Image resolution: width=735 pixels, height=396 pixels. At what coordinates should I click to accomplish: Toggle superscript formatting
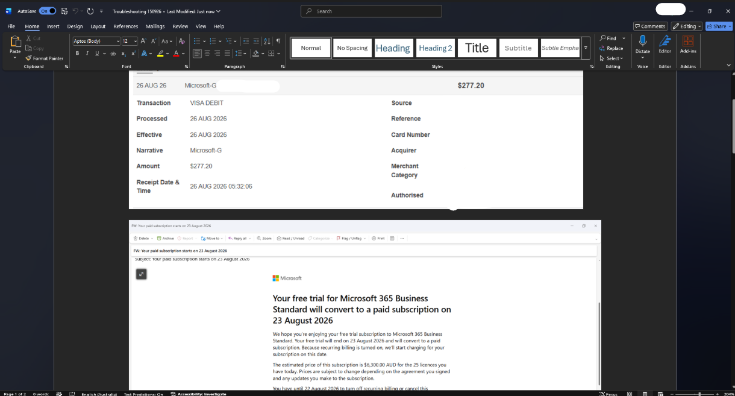[133, 54]
